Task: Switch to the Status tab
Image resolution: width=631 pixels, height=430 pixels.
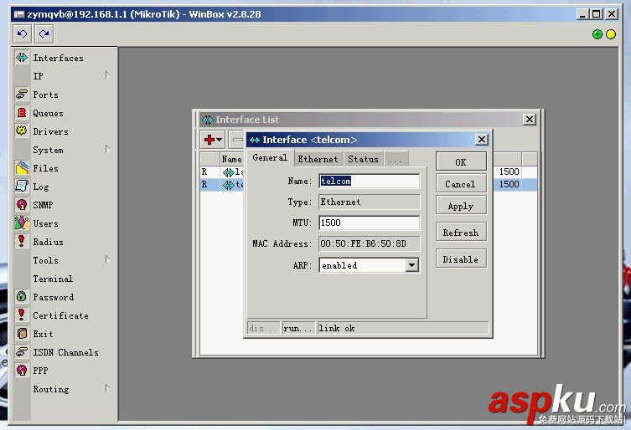Action: click(363, 159)
